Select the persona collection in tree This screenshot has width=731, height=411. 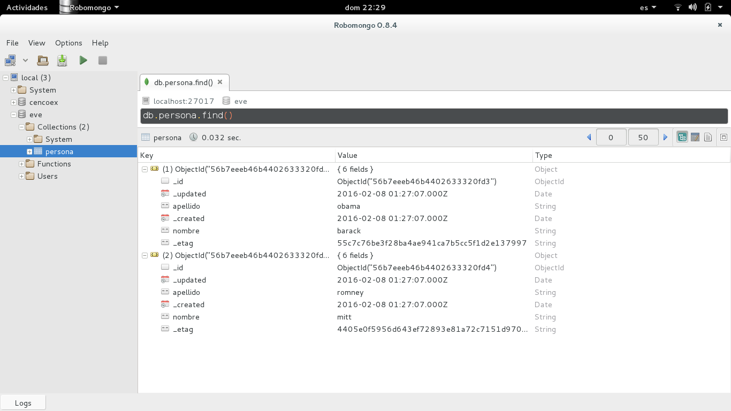tap(59, 151)
